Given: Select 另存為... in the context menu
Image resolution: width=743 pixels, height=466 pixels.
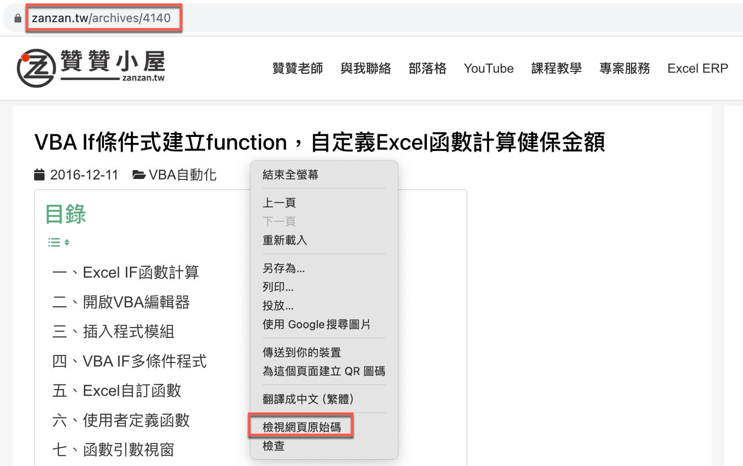Looking at the screenshot, I should pos(324,268).
